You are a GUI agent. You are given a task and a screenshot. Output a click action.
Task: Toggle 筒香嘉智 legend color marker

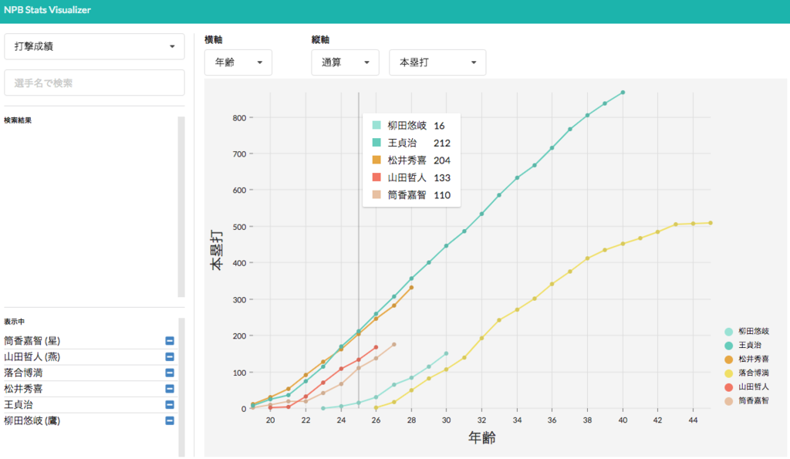coord(728,401)
